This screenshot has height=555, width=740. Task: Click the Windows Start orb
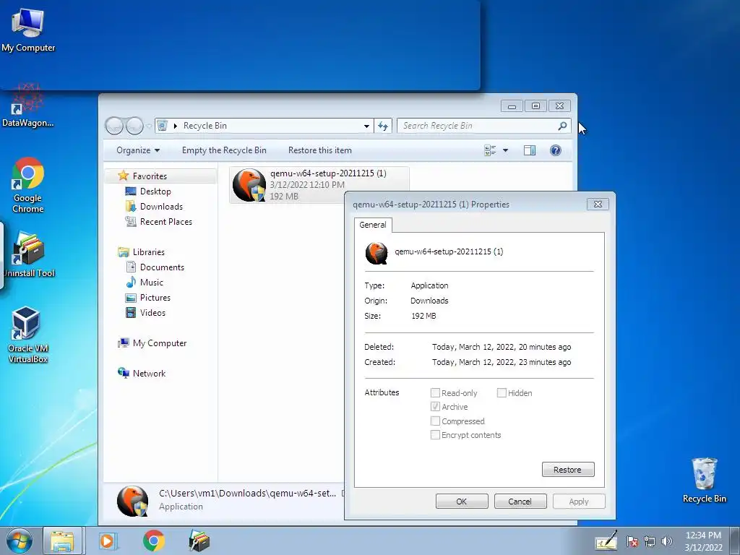coord(20,541)
